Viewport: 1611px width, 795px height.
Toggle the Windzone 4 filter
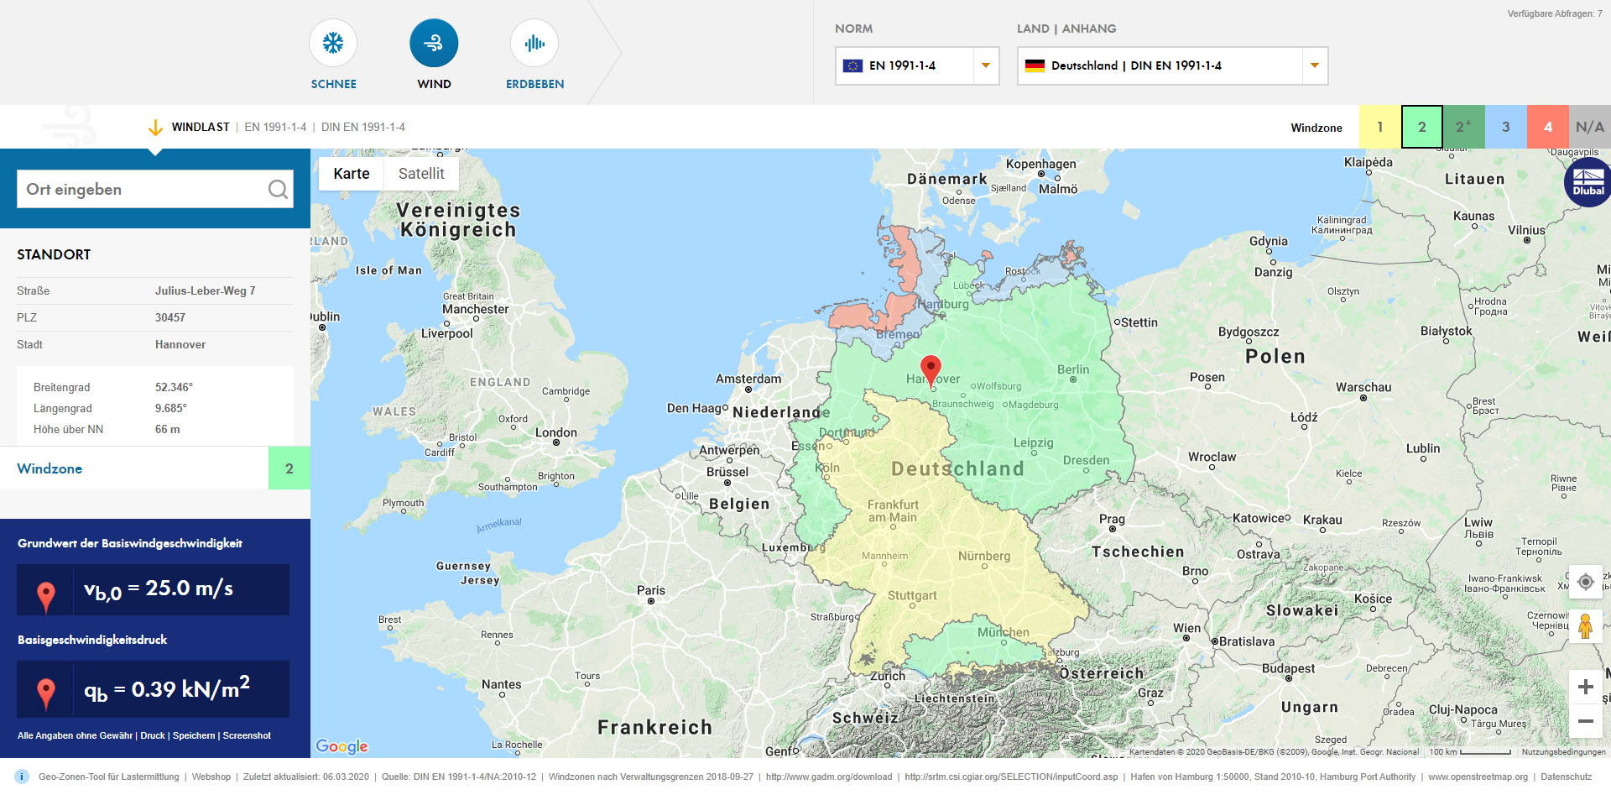tap(1547, 127)
